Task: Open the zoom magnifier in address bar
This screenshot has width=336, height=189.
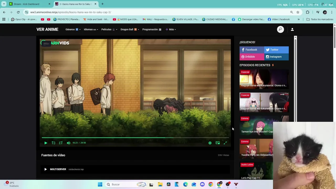Action: point(292,12)
